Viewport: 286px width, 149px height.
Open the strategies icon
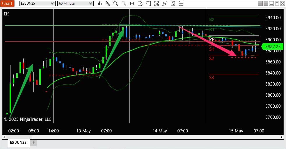(173, 3)
